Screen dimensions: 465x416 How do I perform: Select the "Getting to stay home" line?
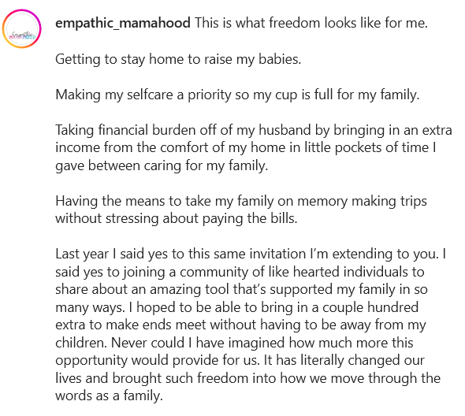[x=178, y=59]
